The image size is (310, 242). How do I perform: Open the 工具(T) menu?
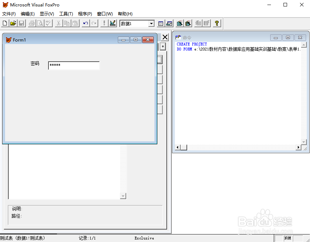[66, 14]
